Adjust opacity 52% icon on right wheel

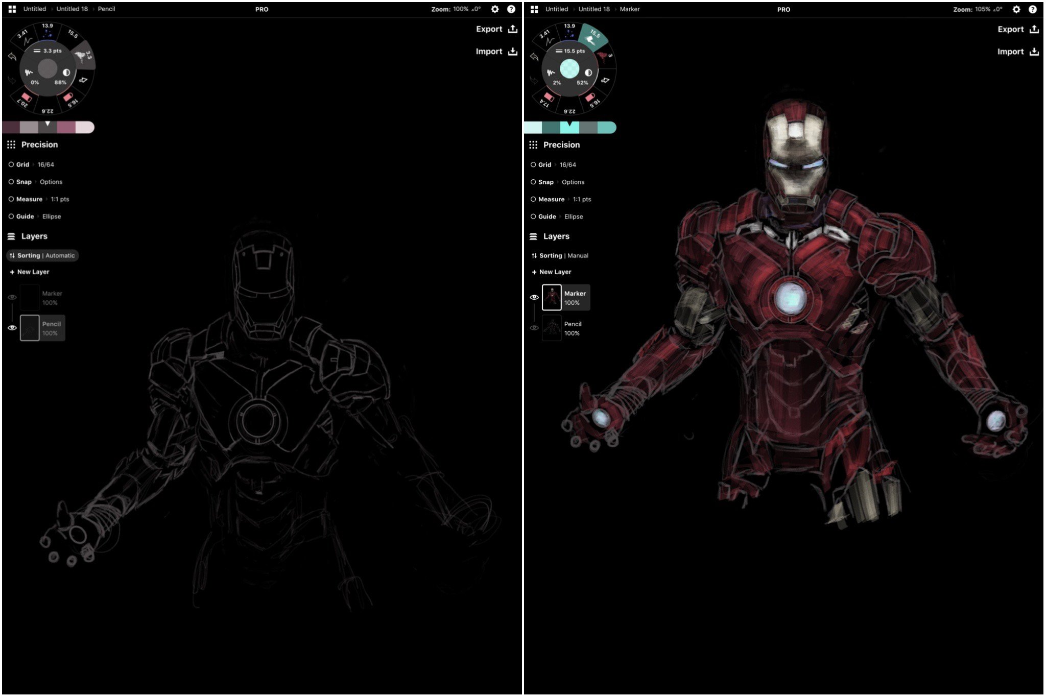[x=588, y=73]
